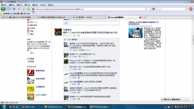Reload the page with the Refresh icon
Image resolution: width=194 pixels, height=109 pixels.
pyautogui.click(x=14, y=9)
